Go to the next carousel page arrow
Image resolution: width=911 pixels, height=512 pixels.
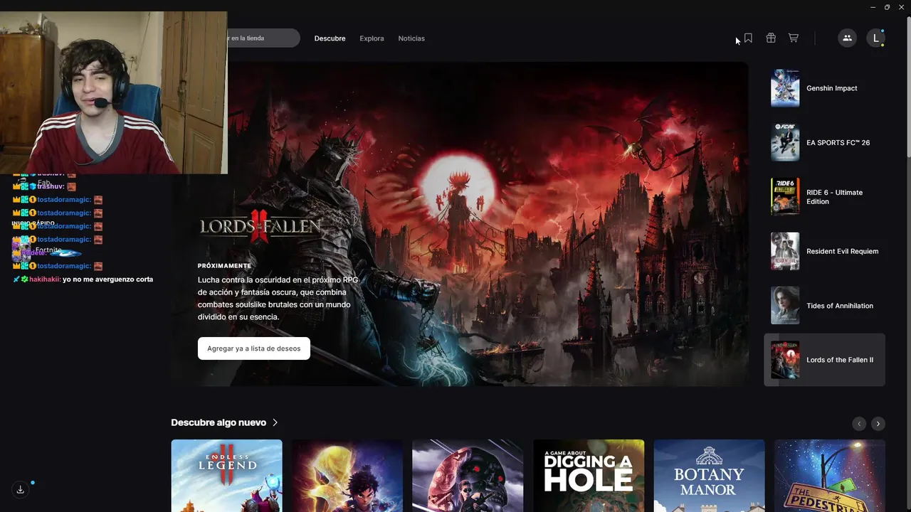click(x=878, y=424)
